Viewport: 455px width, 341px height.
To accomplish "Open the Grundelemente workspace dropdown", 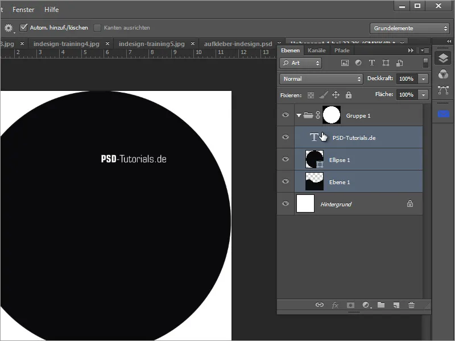I will pos(409,28).
